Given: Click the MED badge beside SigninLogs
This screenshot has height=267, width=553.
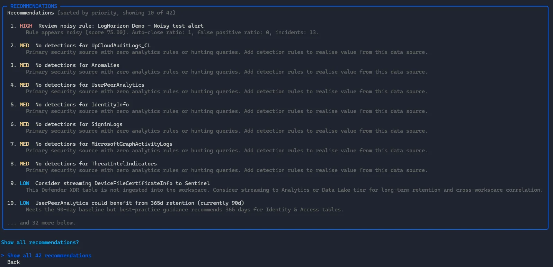Looking at the screenshot, I should coord(24,124).
